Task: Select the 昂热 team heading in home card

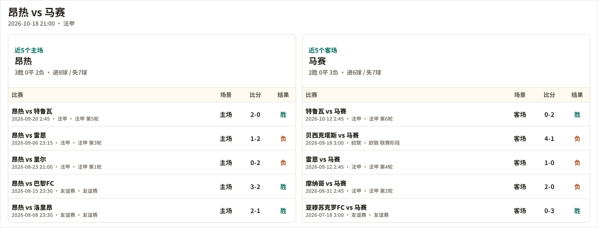Action: [x=23, y=61]
